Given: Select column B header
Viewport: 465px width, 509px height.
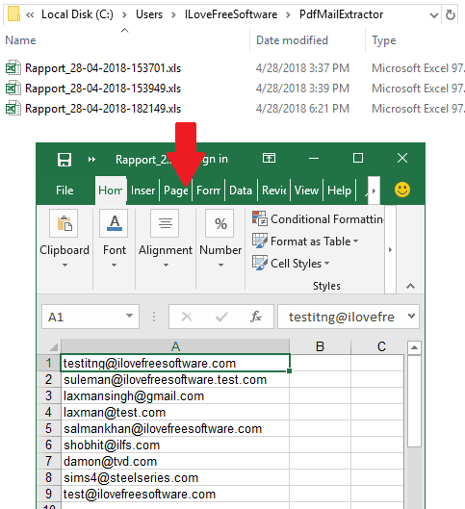Looking at the screenshot, I should [320, 346].
